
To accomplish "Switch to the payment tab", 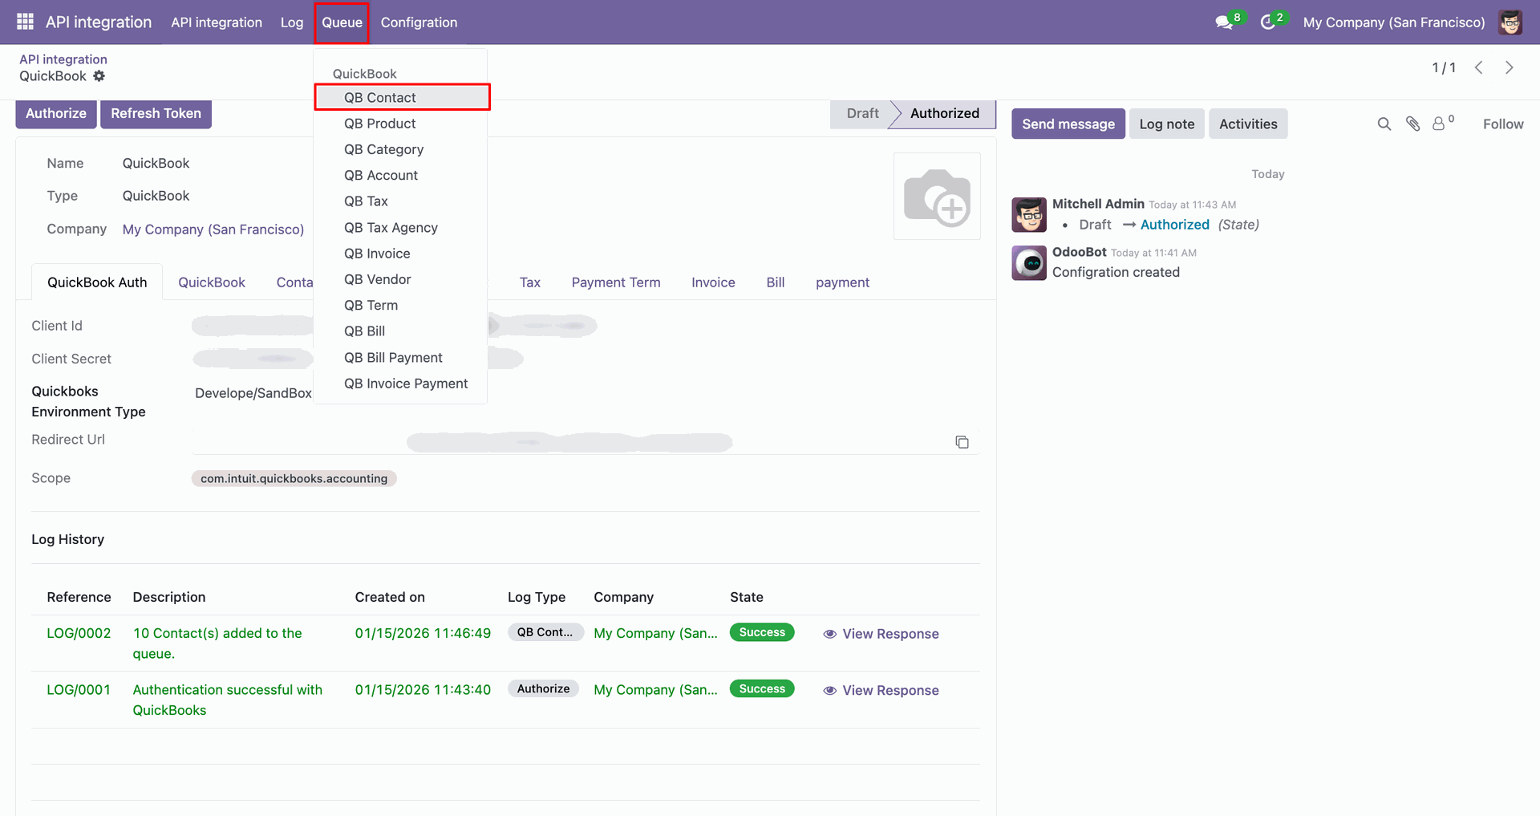I will pyautogui.click(x=842, y=282).
